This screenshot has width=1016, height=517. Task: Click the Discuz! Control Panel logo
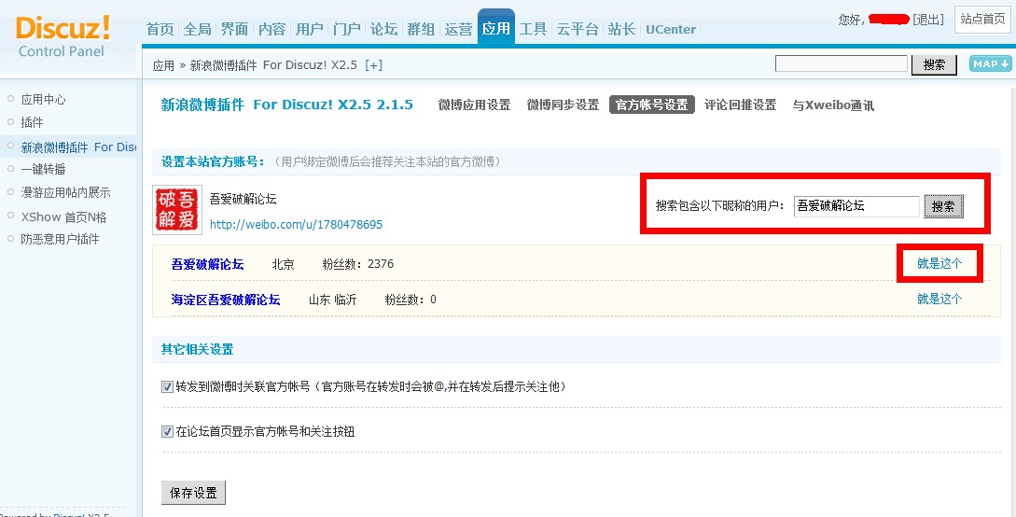tap(63, 36)
